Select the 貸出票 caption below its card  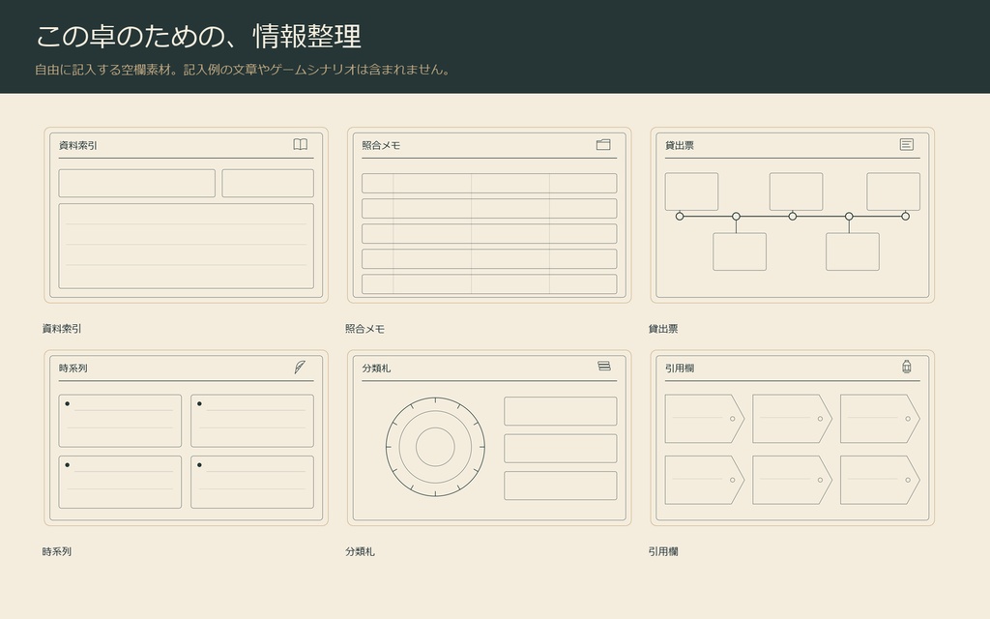click(663, 329)
